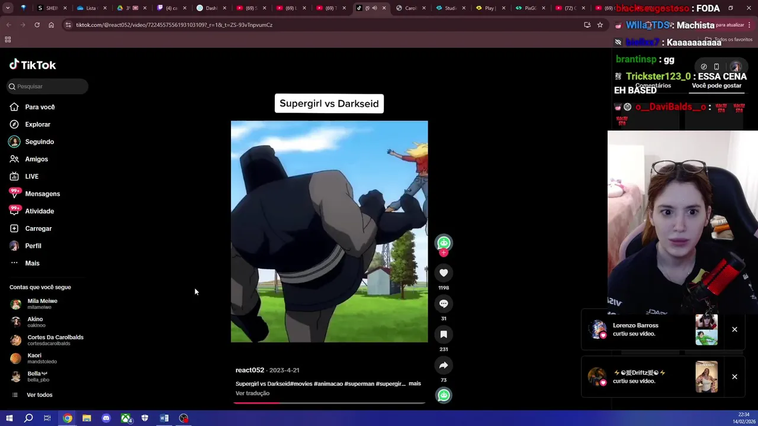
Task: Open File Explorer from taskbar
Action: coord(86,418)
